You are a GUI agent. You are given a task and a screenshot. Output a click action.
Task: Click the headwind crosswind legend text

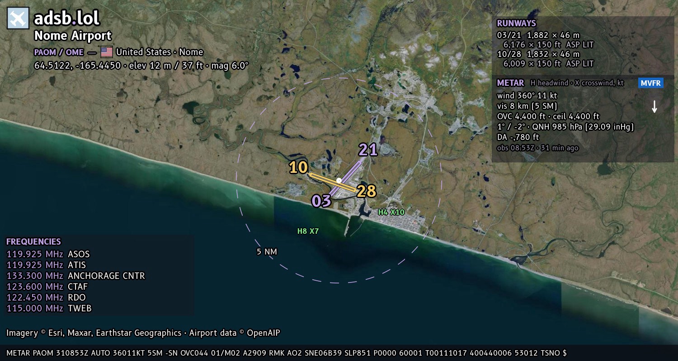577,83
